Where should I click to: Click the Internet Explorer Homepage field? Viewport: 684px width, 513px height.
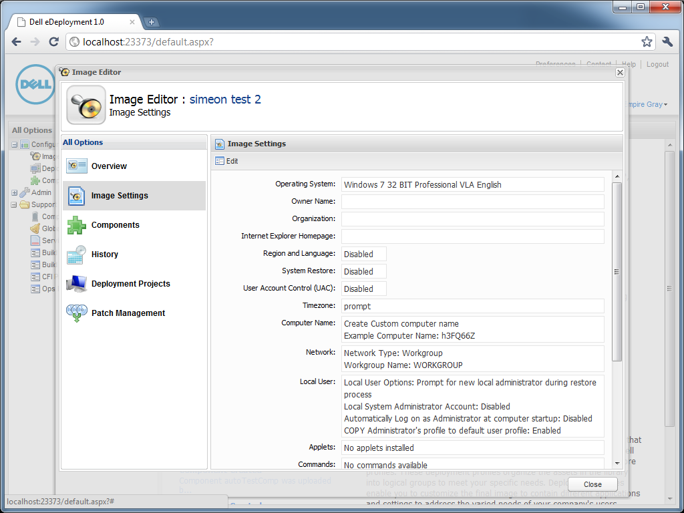[472, 236]
